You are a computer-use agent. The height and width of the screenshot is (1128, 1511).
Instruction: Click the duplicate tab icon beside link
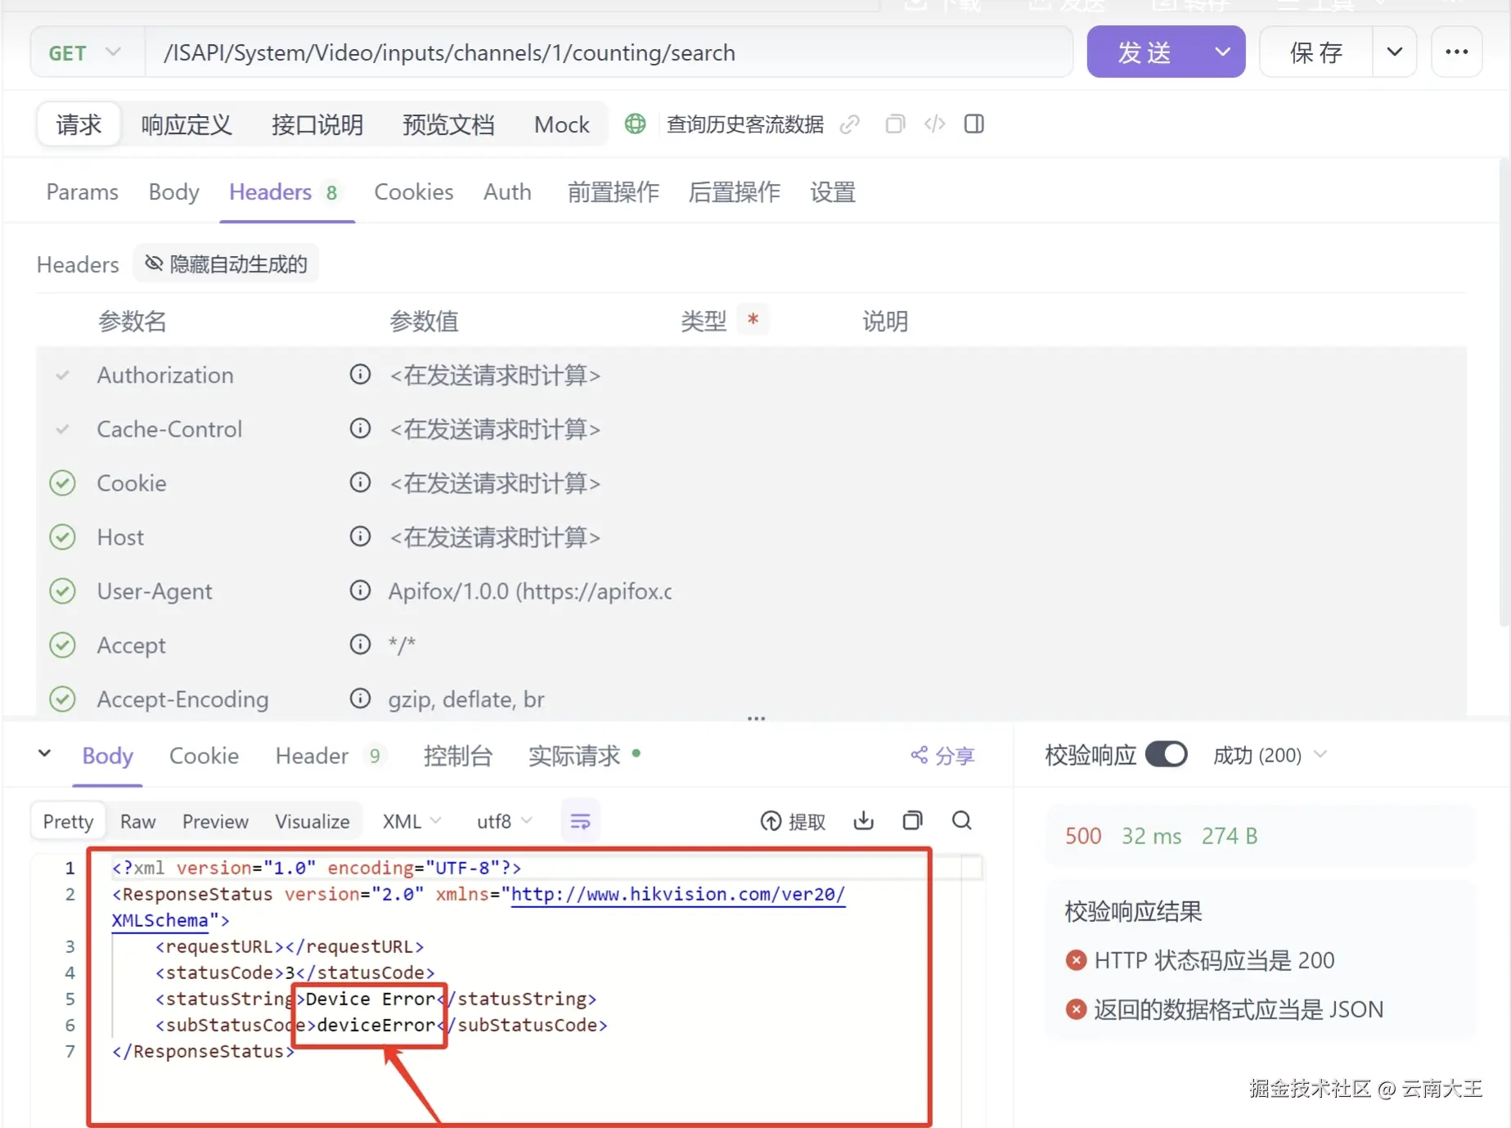coord(895,124)
